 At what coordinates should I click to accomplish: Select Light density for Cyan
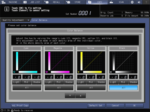point(17,82)
